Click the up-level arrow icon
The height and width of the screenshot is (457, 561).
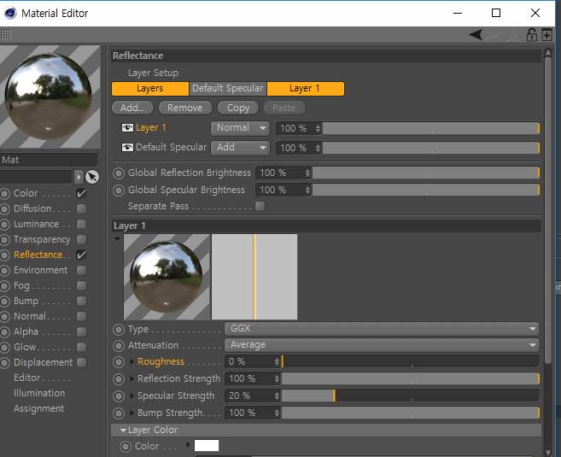[512, 35]
